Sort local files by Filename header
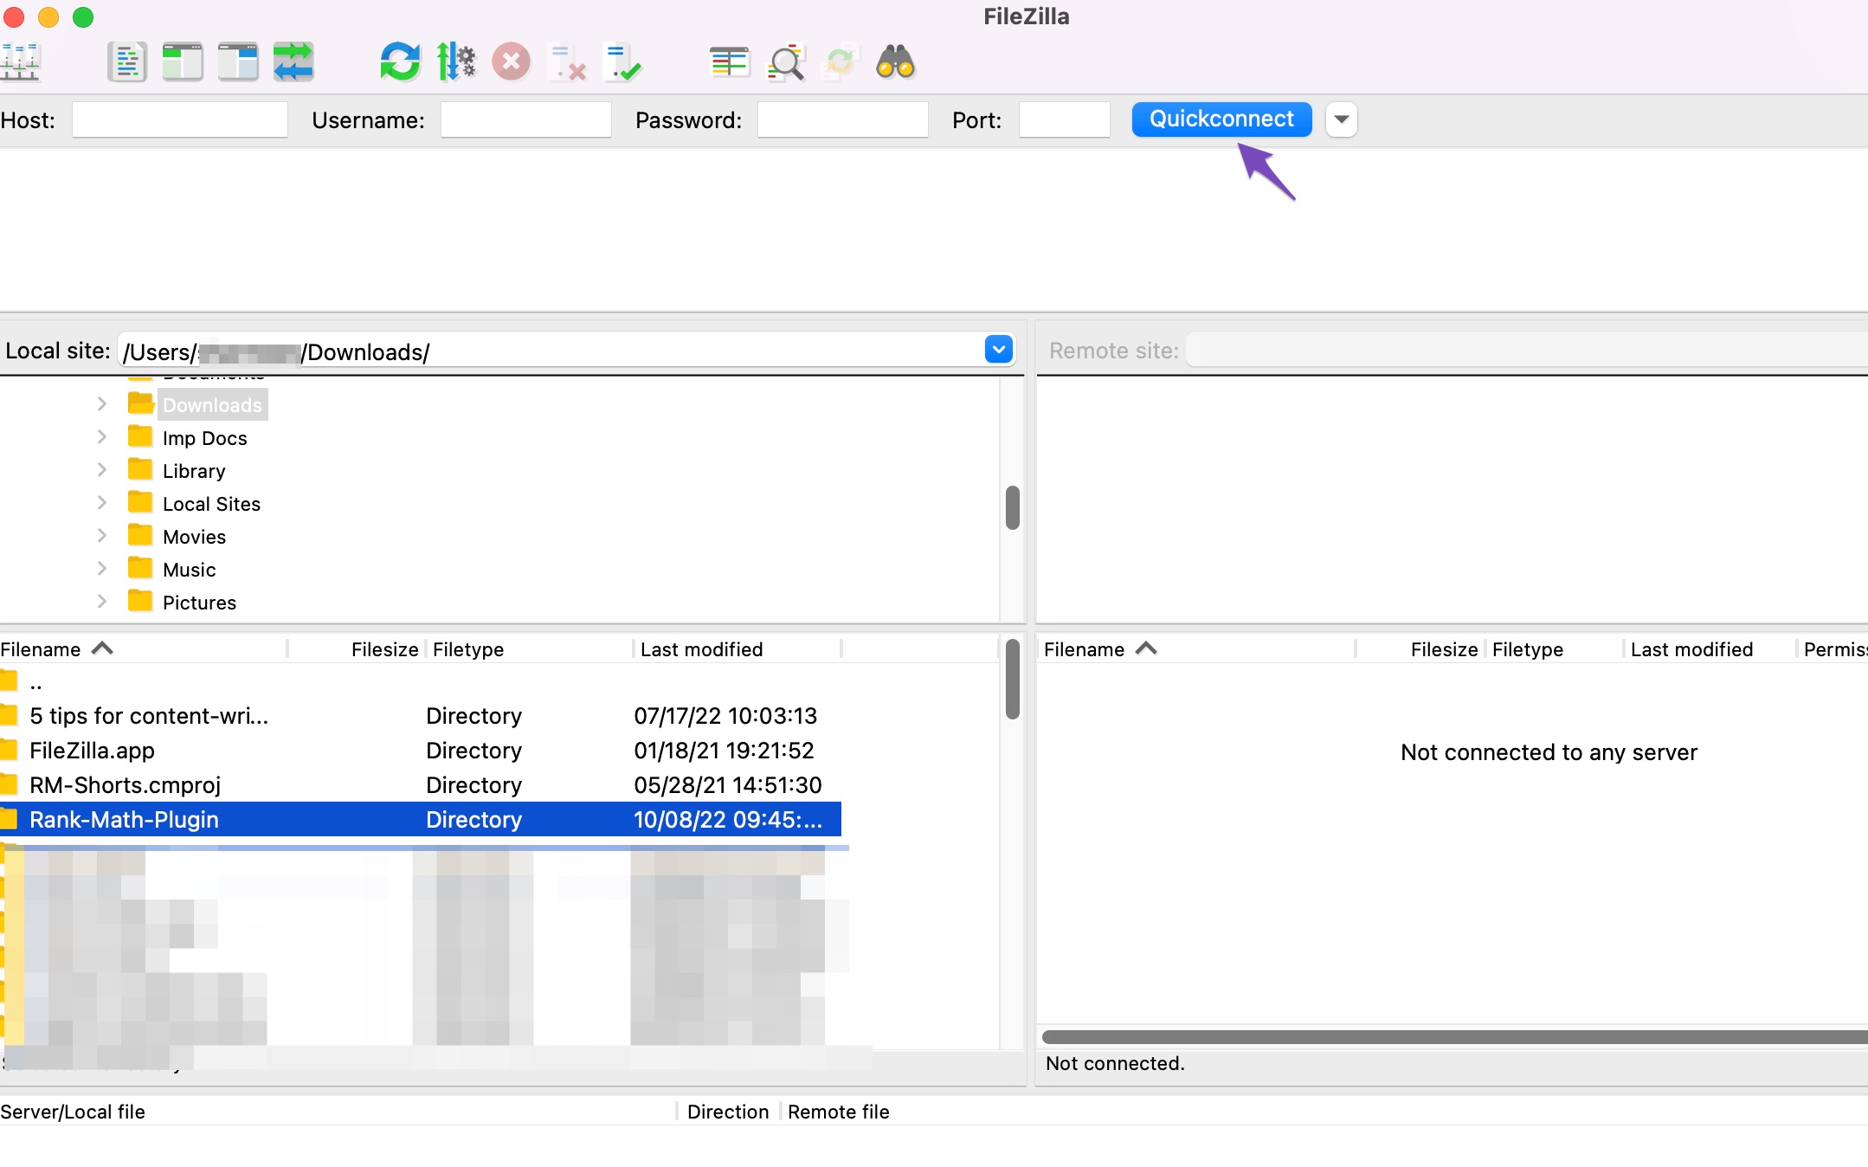Viewport: 1868px width, 1167px height. tap(143, 649)
